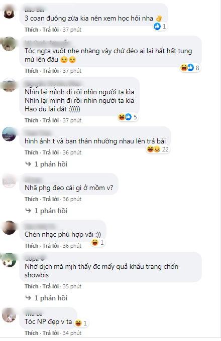Click 'Trả lời' under '3 coan đuông zừa kia' comment
The image size is (221, 341).
coord(51,30)
